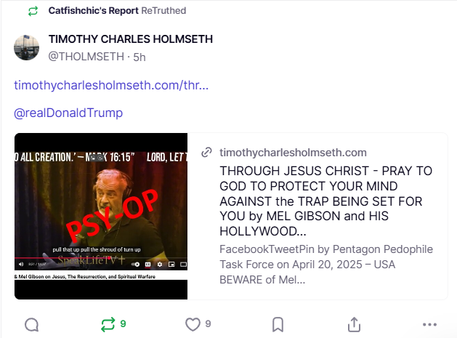Viewport: 457px width, 338px height.
Task: Open TIMOTHY CHARLES HOLMSETH display name
Action: pos(131,39)
